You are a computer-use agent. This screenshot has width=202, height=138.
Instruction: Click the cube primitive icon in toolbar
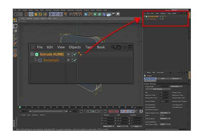[86, 14]
